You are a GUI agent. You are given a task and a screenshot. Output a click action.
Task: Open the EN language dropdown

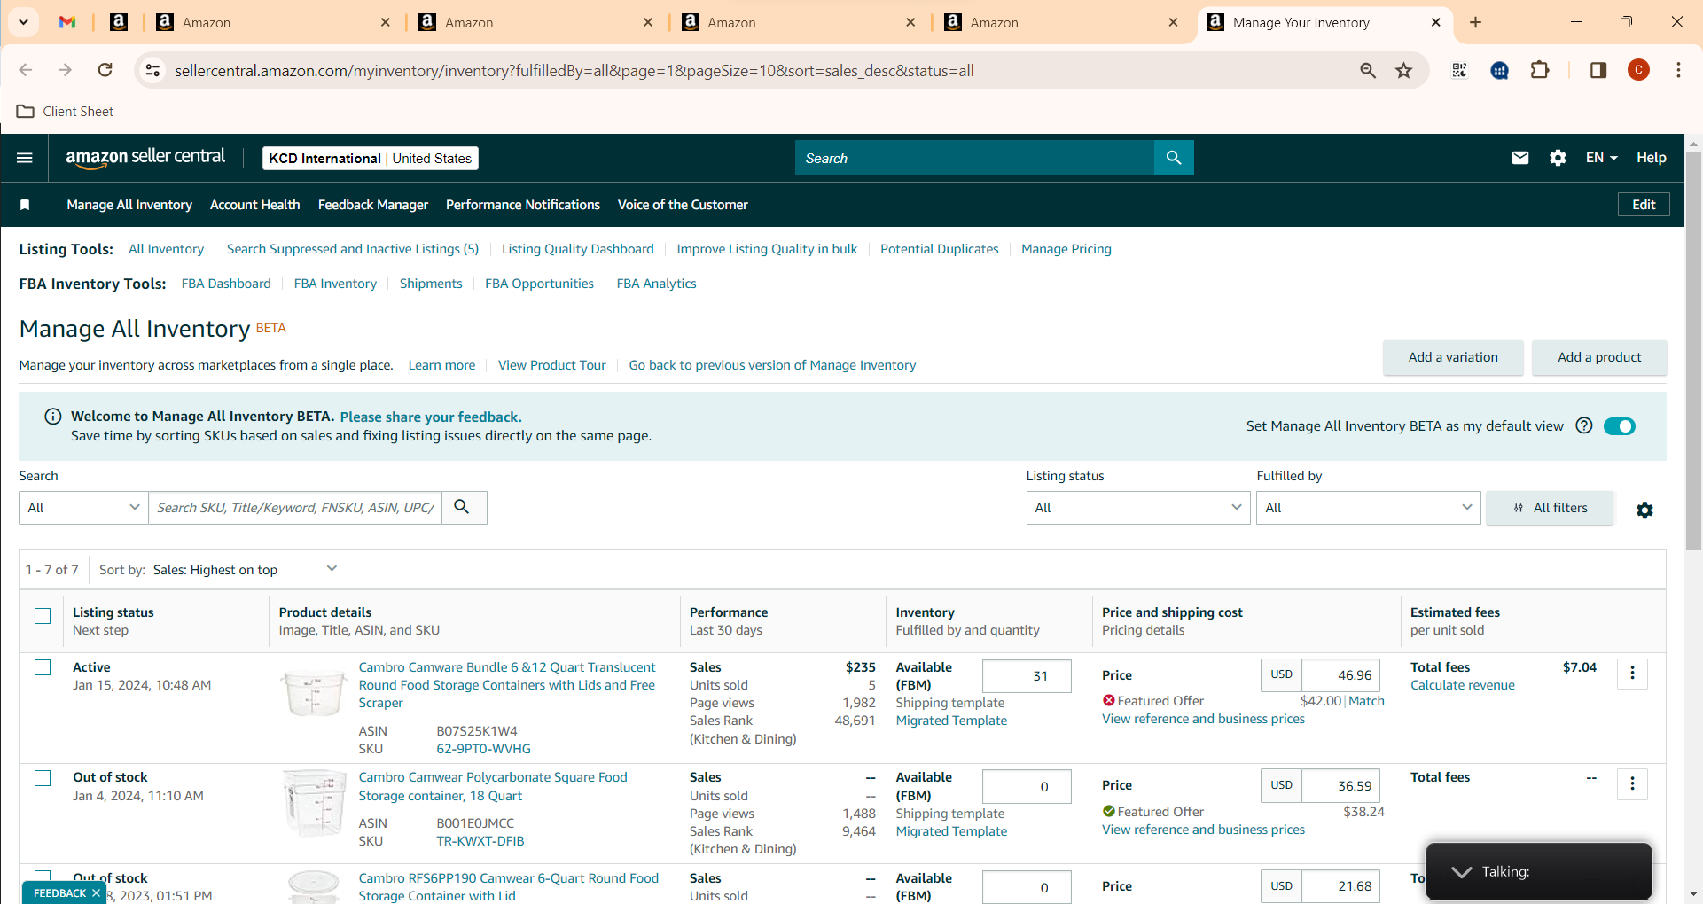(1602, 158)
